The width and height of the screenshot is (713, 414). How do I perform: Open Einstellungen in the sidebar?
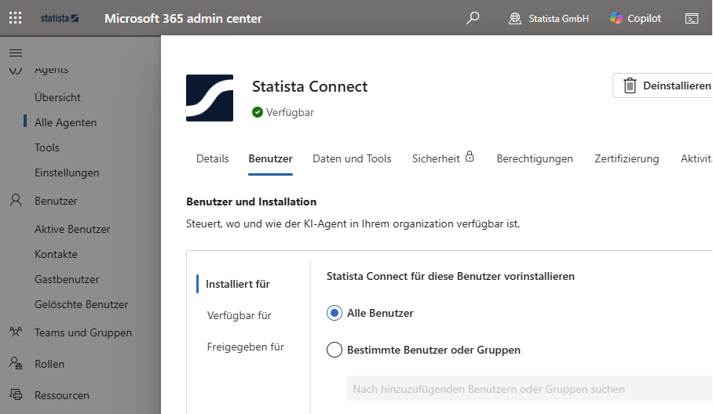(x=67, y=172)
